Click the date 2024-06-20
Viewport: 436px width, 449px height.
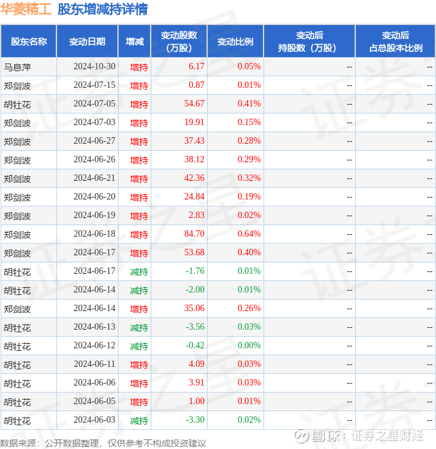[94, 197]
